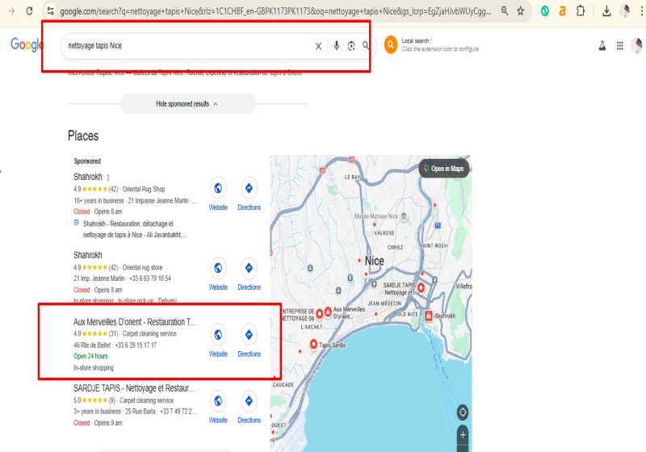The width and height of the screenshot is (646, 452).
Task: Click the search field containing nettoyage tapis Nice
Action: 186,46
